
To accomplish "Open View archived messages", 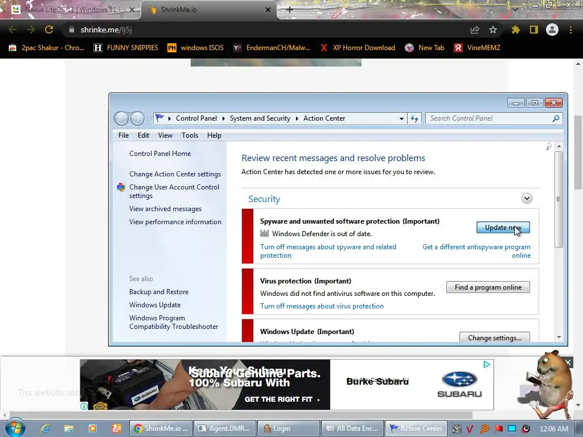I will pos(165,209).
